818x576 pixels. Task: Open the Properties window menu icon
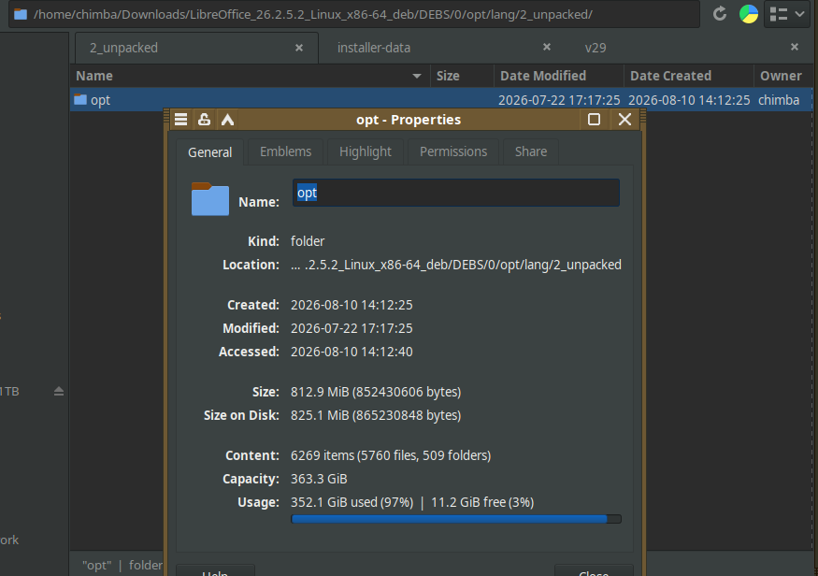180,120
